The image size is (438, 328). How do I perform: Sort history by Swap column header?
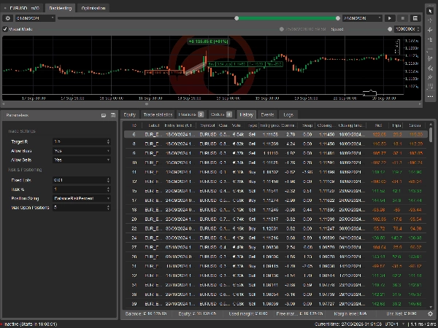(x=307, y=125)
